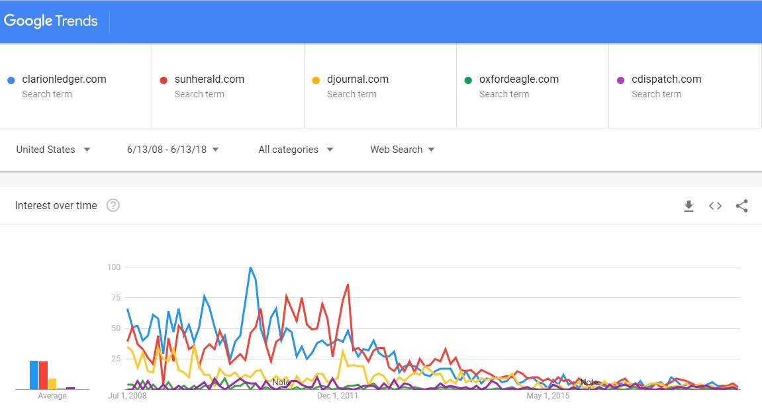Click the purple dot beside cdispatch.com
This screenshot has height=419, width=762.
click(620, 80)
